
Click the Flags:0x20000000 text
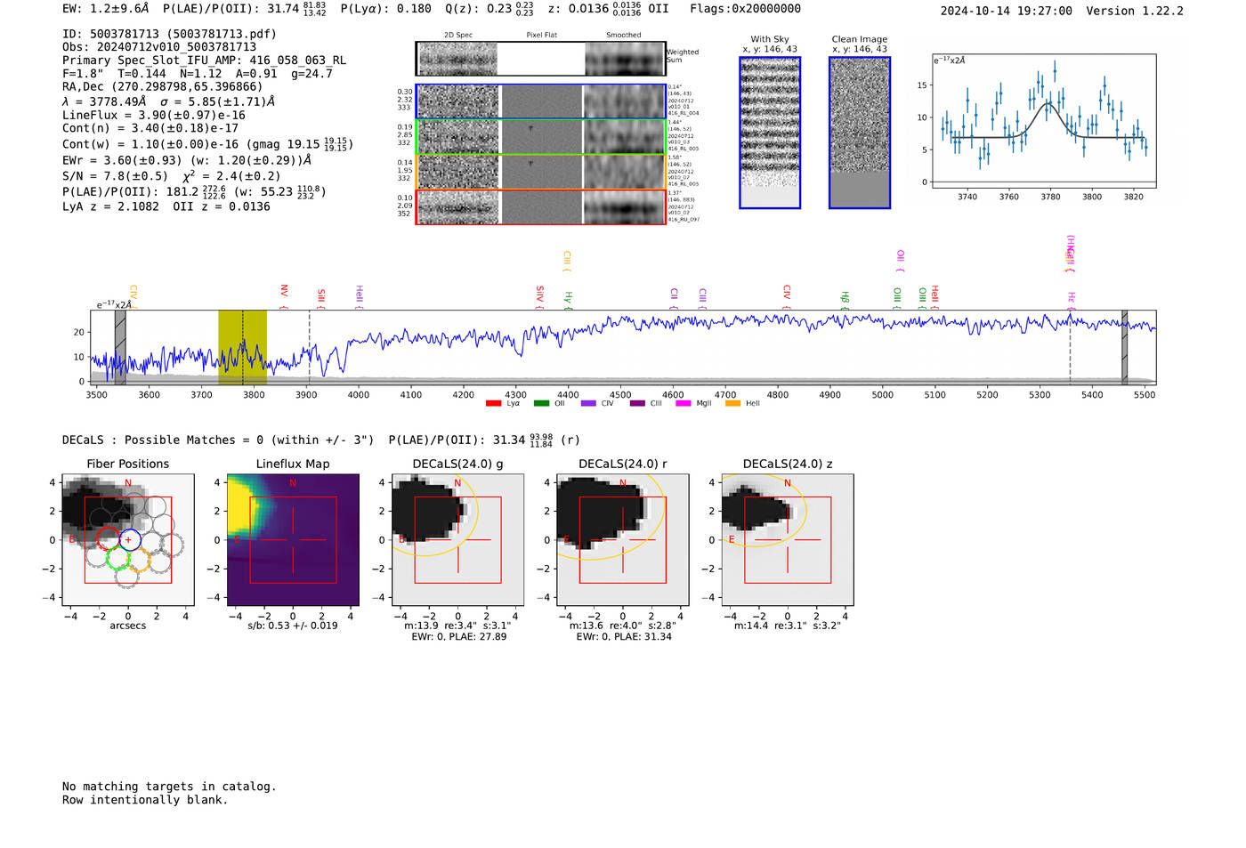(745, 9)
